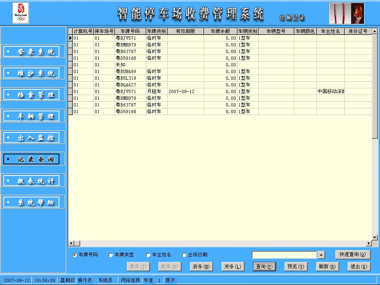The width and height of the screenshot is (380, 285).
Task: Click the horizontal scrollbar right arrow
Action: (369, 243)
